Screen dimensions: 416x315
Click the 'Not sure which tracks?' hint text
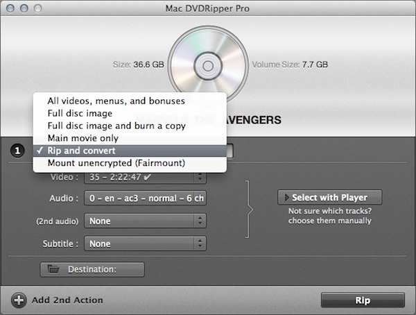(x=330, y=211)
